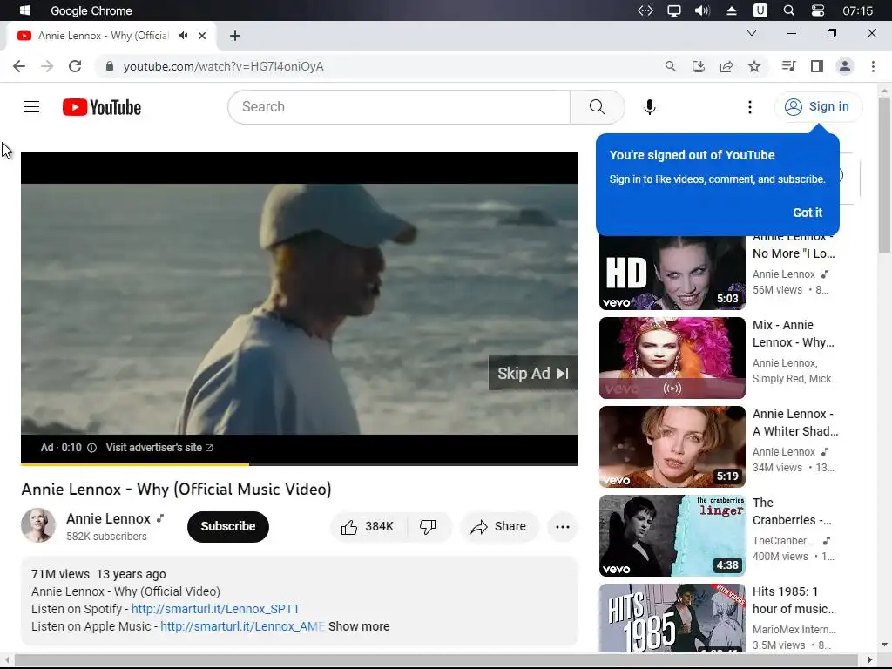Mute the tab using the tab speaker icon

click(x=183, y=35)
